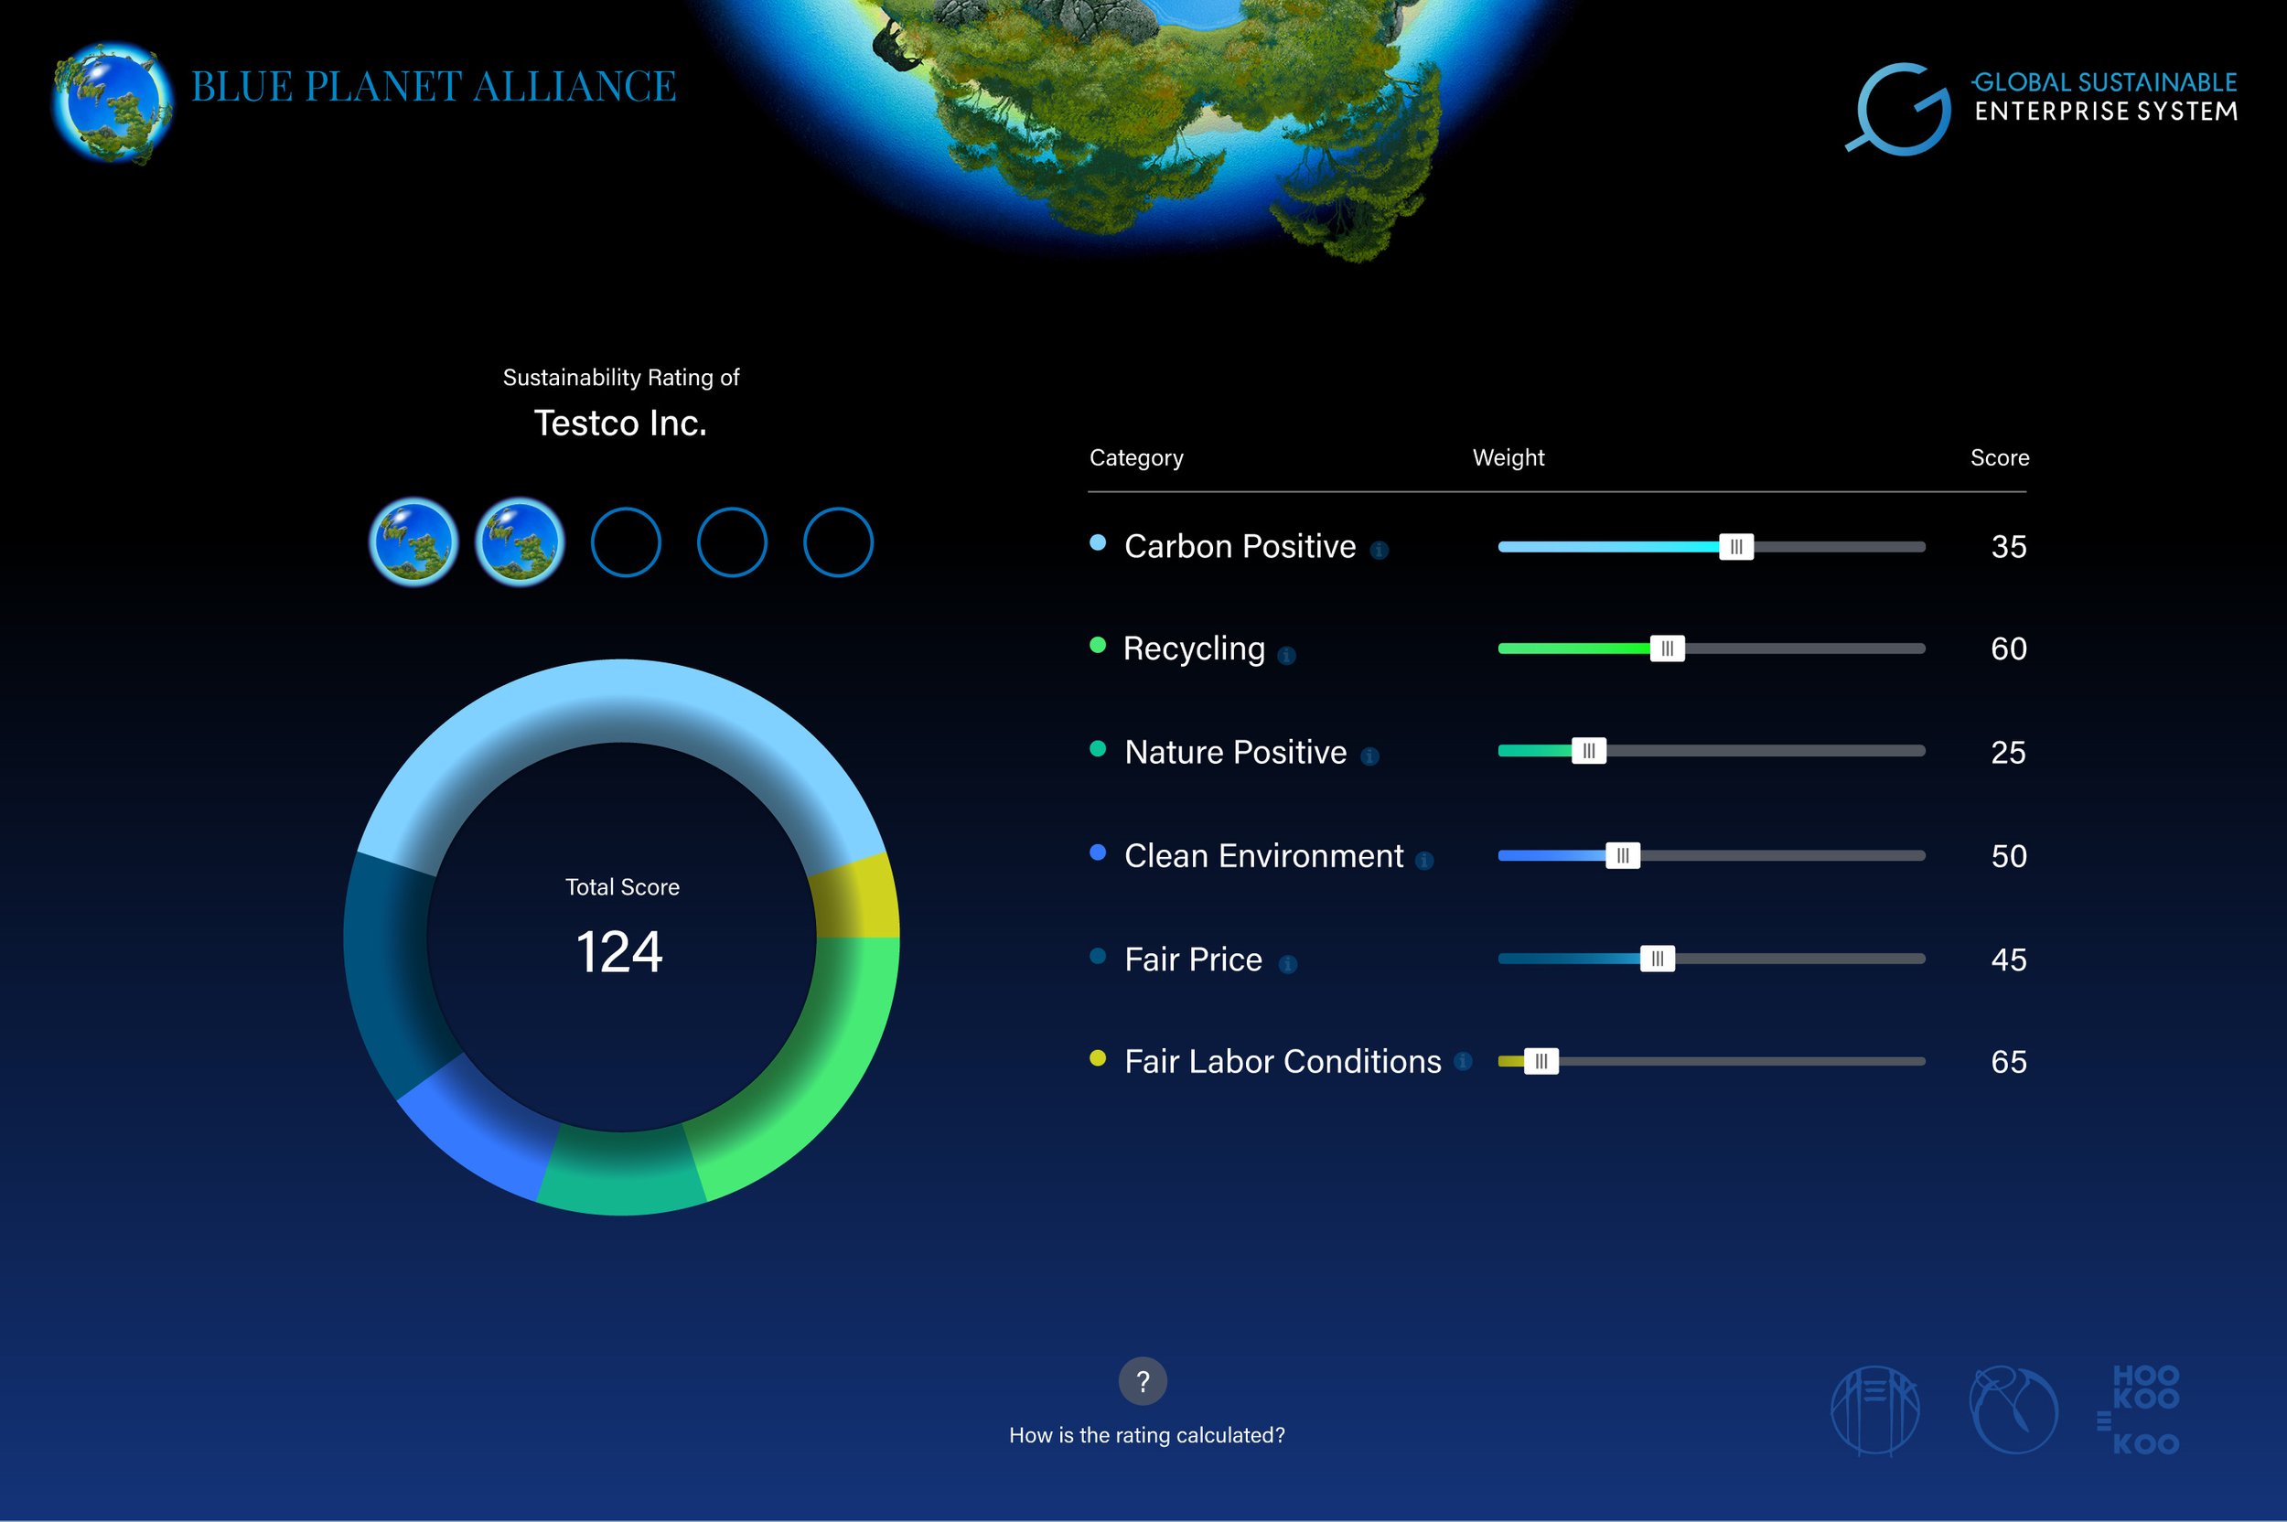This screenshot has height=1522, width=2287.
Task: Click the Carbon Positive weight slider handle
Action: 1736,546
